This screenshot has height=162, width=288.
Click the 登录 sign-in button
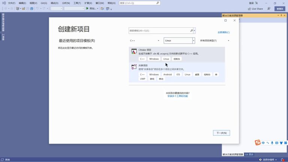pyautogui.click(x=251, y=3)
